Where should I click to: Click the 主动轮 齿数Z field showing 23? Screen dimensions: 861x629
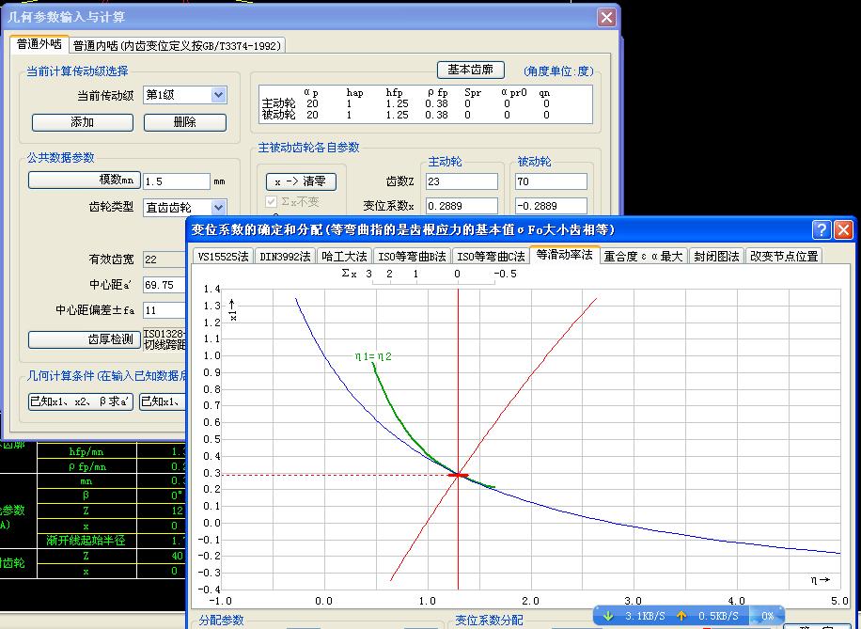pyautogui.click(x=462, y=181)
